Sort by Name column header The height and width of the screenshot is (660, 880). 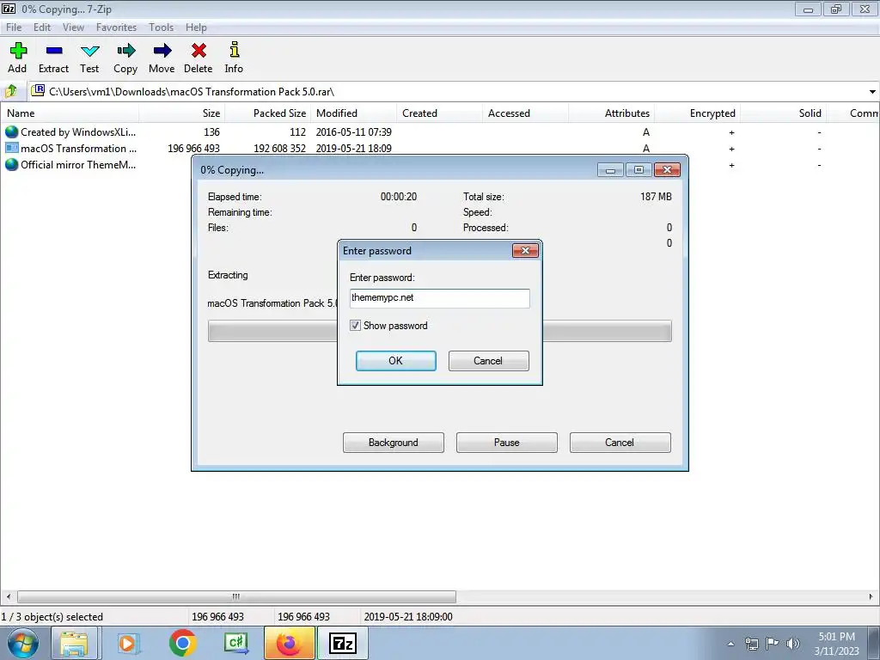pyautogui.click(x=70, y=113)
